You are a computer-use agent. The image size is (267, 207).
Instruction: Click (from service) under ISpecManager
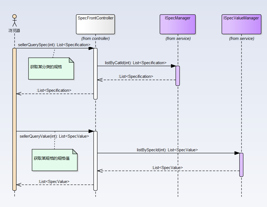pos(178,39)
